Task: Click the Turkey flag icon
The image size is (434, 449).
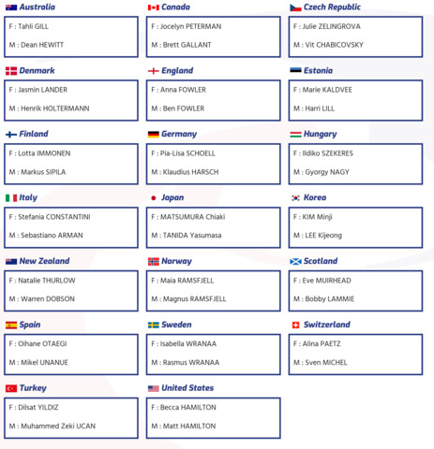Action: pos(11,388)
